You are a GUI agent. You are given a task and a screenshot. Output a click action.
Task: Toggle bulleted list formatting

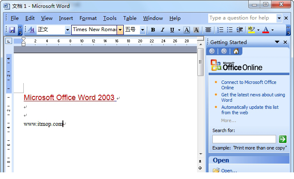[230, 30]
